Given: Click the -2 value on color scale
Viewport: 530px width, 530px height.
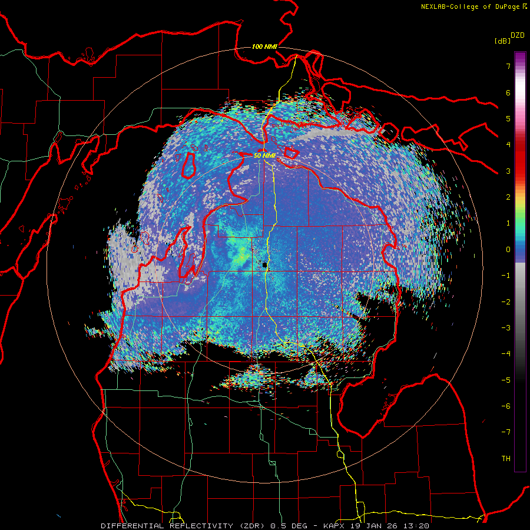Looking at the screenshot, I should (x=506, y=302).
